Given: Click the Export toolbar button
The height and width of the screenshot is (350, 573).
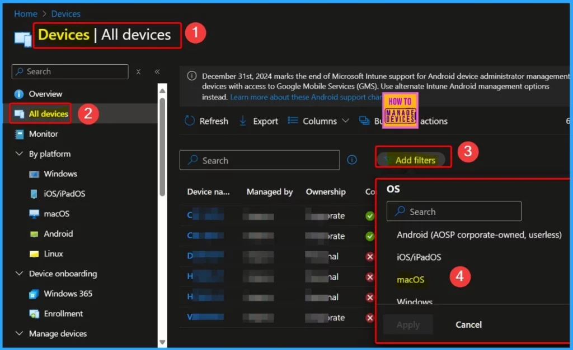Looking at the screenshot, I should click(x=259, y=121).
